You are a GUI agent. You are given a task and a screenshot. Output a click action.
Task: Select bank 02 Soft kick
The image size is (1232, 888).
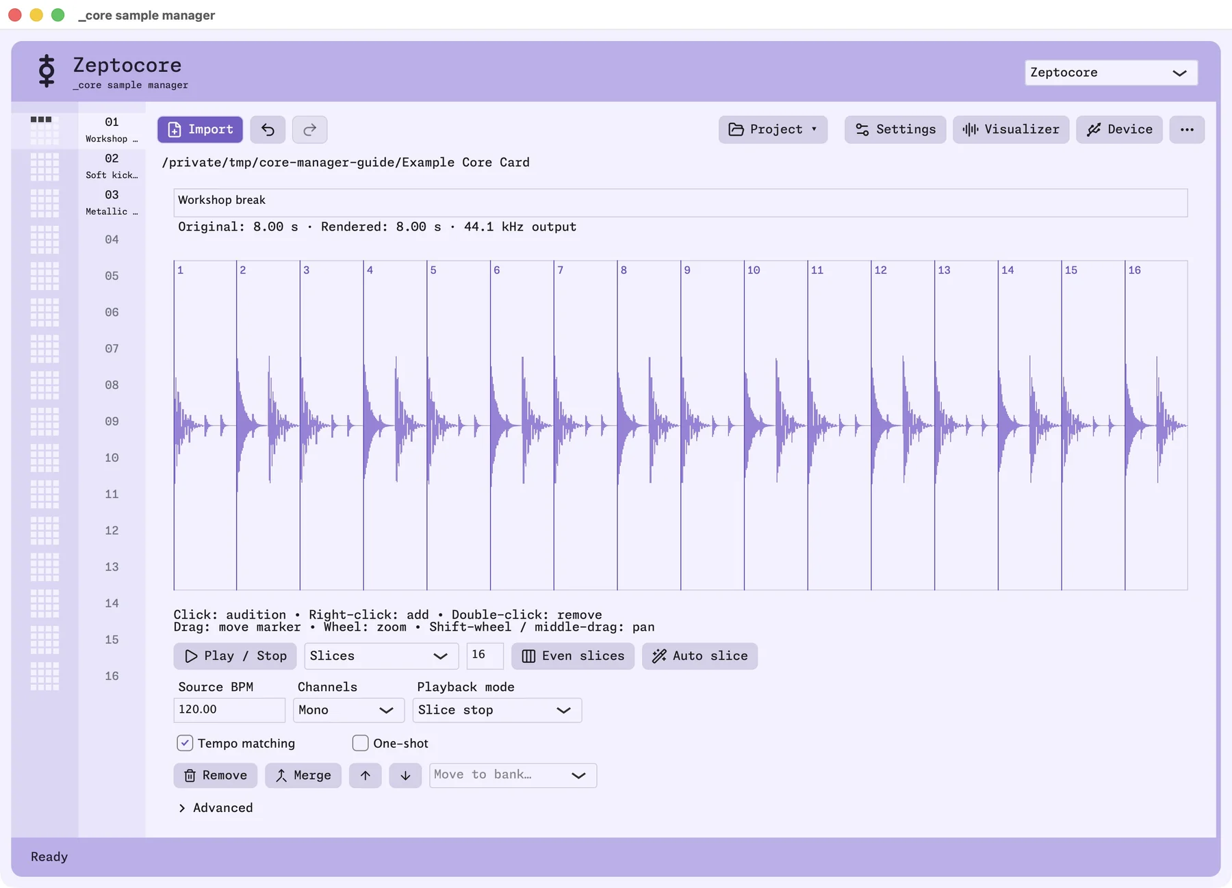click(112, 166)
